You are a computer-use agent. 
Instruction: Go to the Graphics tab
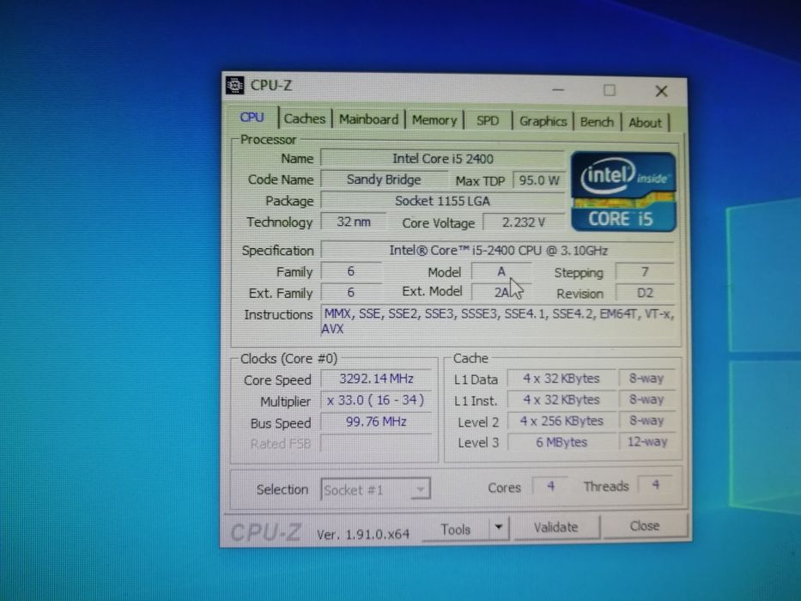click(543, 122)
